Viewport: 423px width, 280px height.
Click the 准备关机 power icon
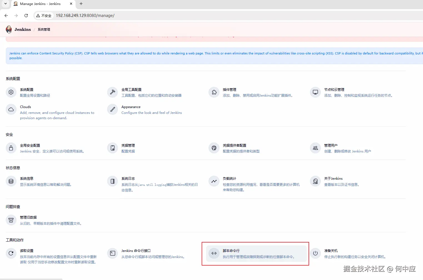(x=315, y=253)
